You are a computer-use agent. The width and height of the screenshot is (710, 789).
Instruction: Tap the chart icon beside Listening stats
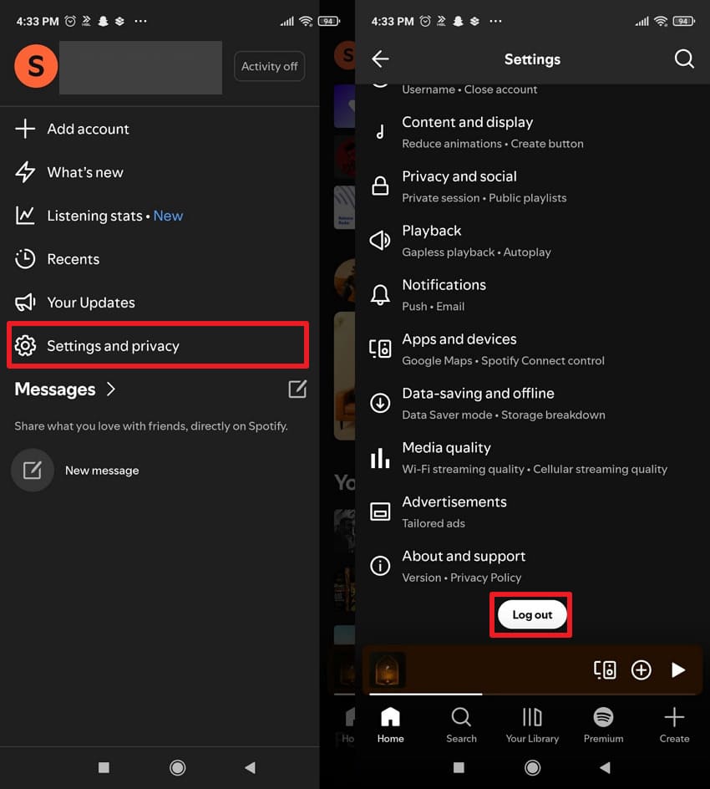tap(25, 216)
